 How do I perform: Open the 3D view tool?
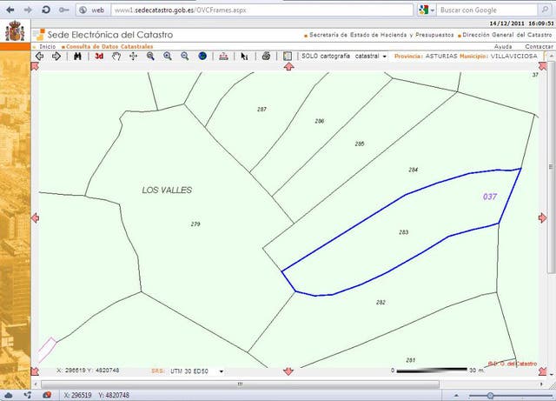coord(99,56)
